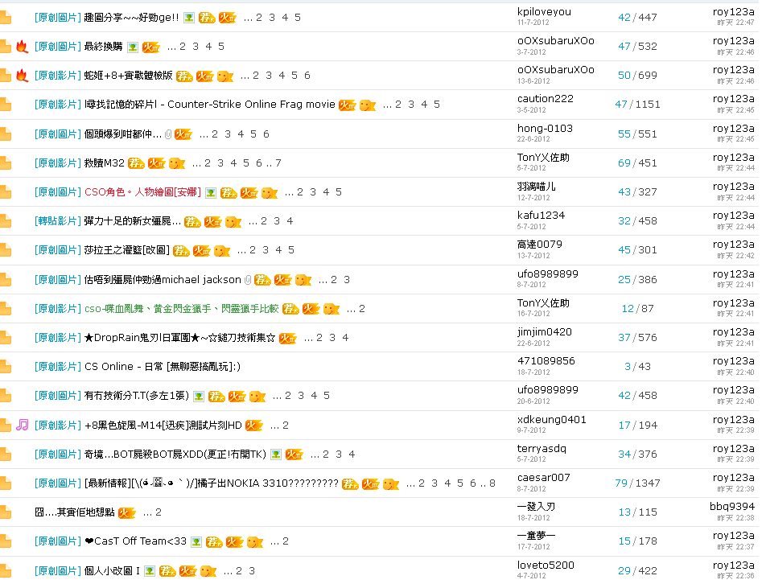766x584 pixels.
Task: Open the thread 個人小改圖 I
Action: (x=112, y=571)
